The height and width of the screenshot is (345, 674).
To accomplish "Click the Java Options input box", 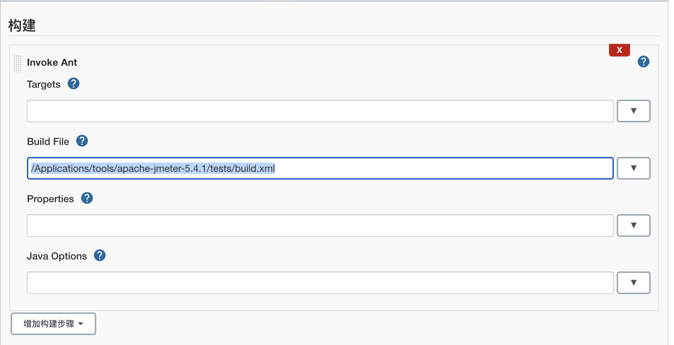I will [x=320, y=283].
